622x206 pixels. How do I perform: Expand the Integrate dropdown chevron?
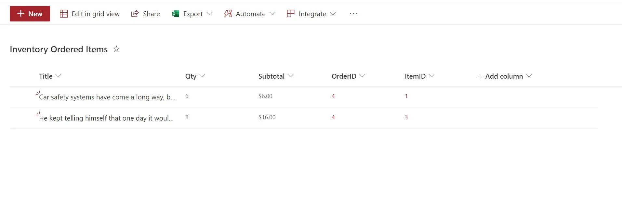[x=333, y=14]
